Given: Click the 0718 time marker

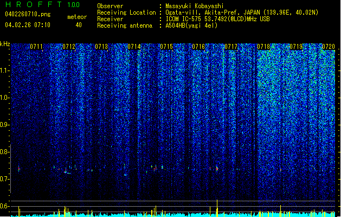Looking at the screenshot, I should pyautogui.click(x=263, y=47).
